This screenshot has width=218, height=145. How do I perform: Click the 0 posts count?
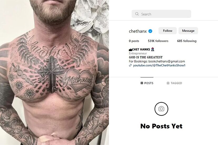coord(134,41)
